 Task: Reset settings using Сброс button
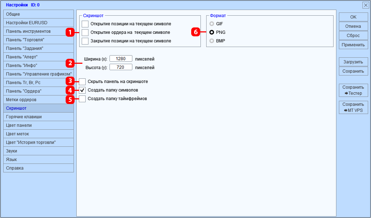pyautogui.click(x=353, y=36)
